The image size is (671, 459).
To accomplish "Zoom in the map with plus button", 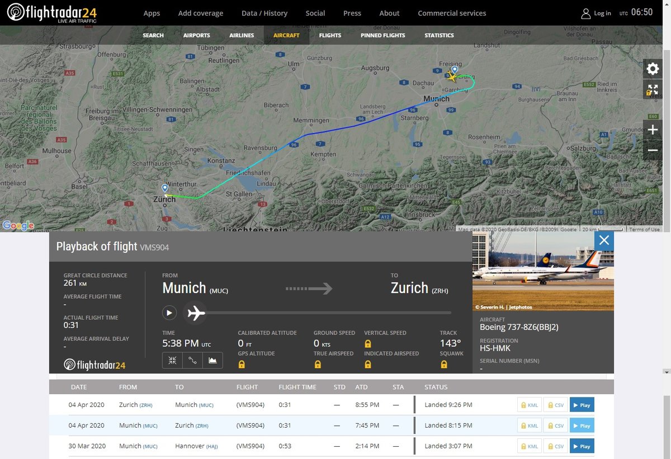I will point(653,130).
